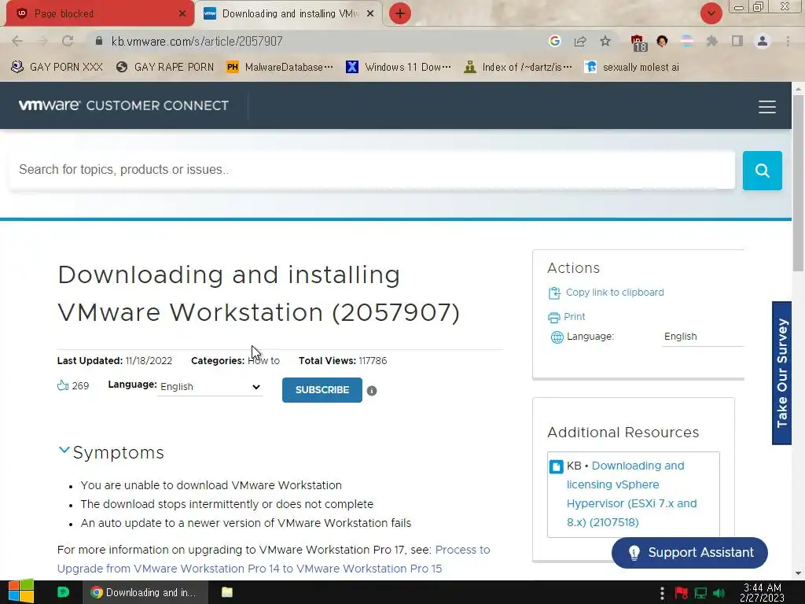
Task: Open the Index of /~dartz bookmark
Action: click(x=517, y=68)
